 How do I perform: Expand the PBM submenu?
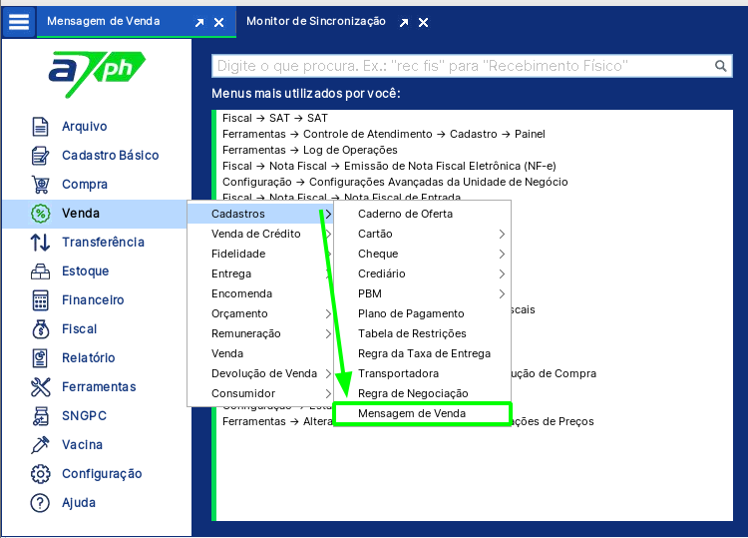coord(421,293)
